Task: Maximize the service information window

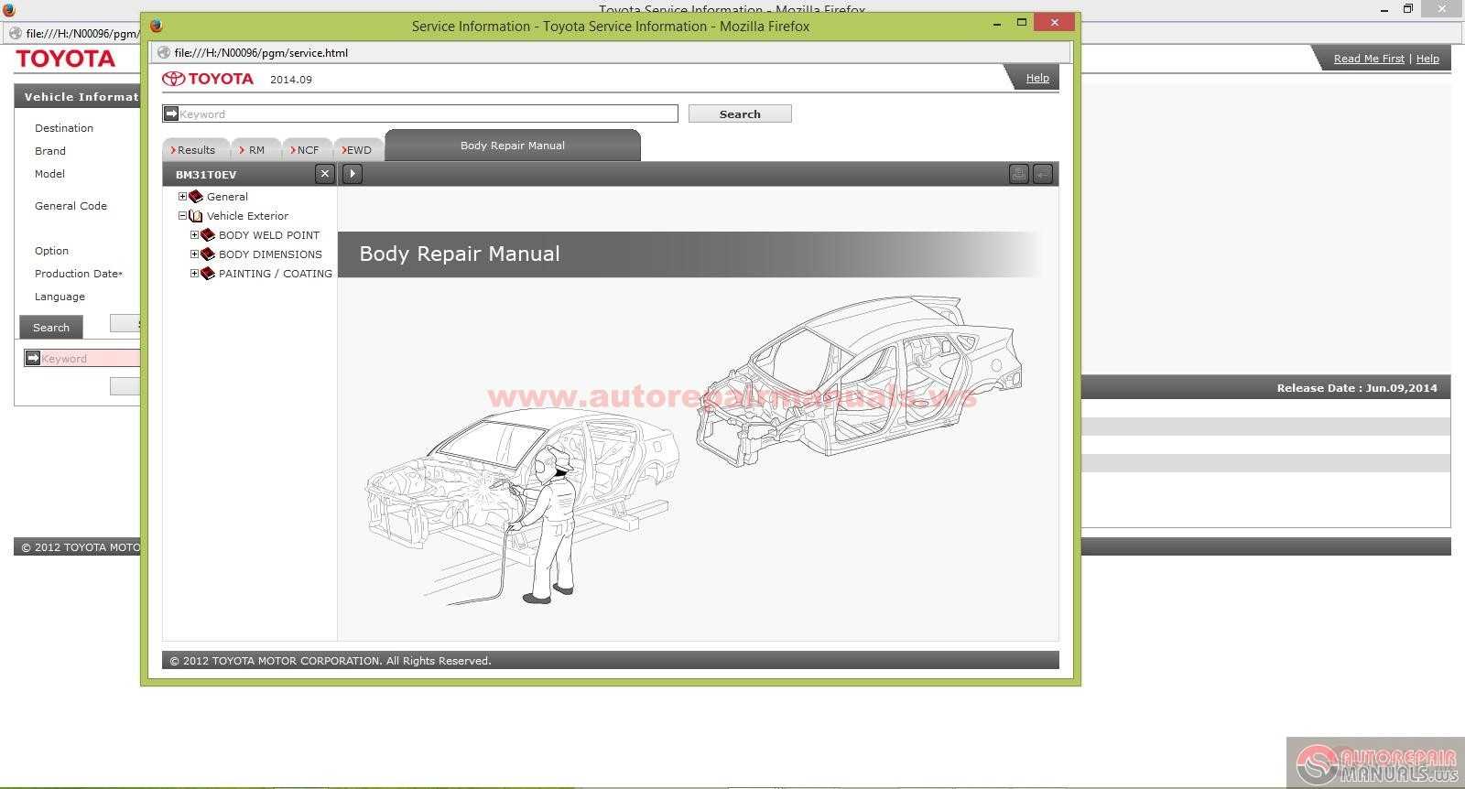Action: pos(1022,23)
